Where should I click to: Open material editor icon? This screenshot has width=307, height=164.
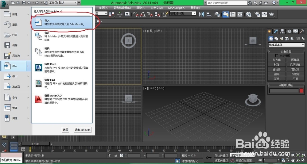(x=248, y=14)
